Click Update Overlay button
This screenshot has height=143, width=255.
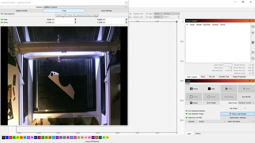[x=21, y=11]
